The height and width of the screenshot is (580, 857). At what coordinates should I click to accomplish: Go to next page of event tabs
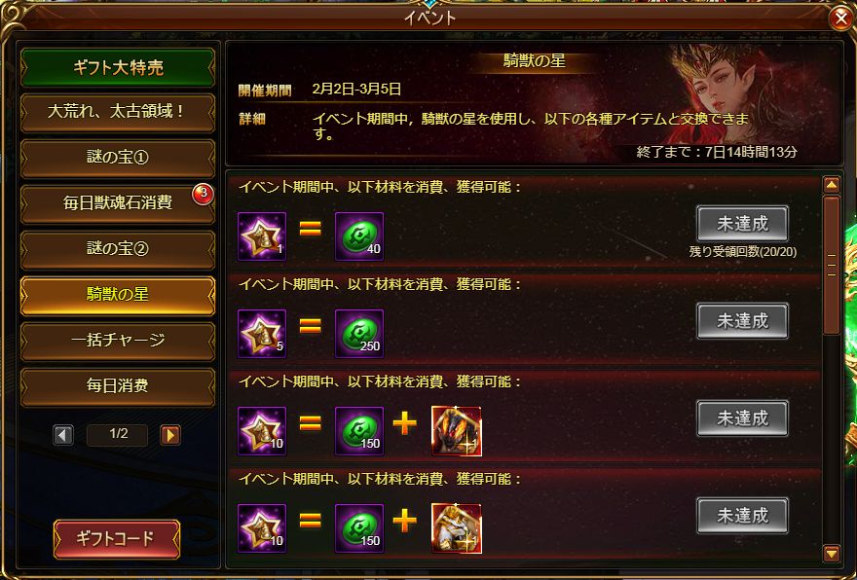tap(170, 435)
